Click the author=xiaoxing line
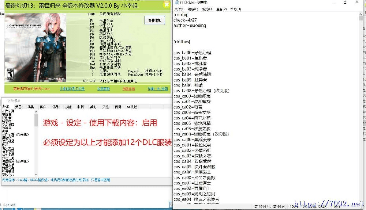 [x=190, y=26]
